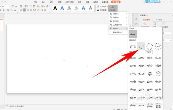This screenshot has width=173, height=110.
Task: Apply subscript formatting
Action: [x=12, y=10]
